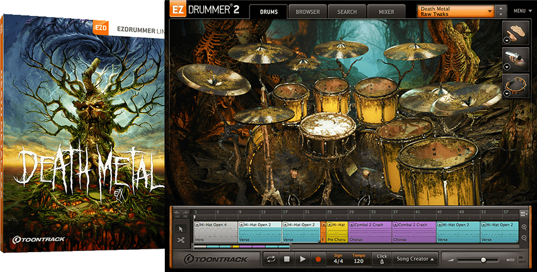537x272 pixels.
Task: Step to next preset with down arrow
Action: [x=501, y=14]
